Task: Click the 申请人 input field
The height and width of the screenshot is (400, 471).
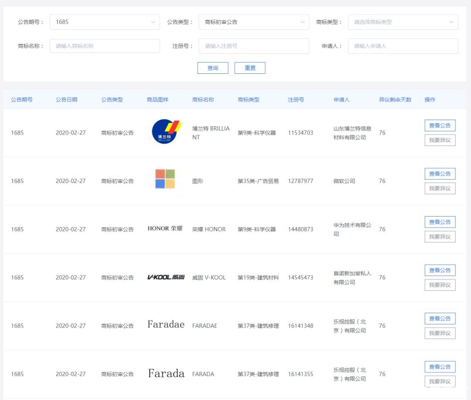Action: [x=403, y=46]
